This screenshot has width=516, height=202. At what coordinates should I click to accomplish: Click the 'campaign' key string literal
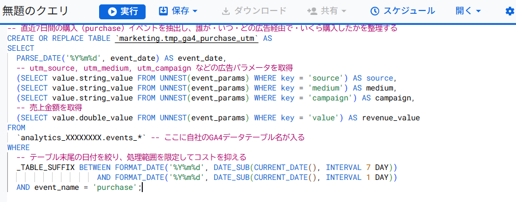pos(331,98)
